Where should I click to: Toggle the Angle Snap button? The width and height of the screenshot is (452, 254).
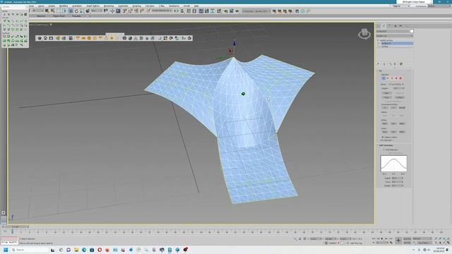coord(130,11)
